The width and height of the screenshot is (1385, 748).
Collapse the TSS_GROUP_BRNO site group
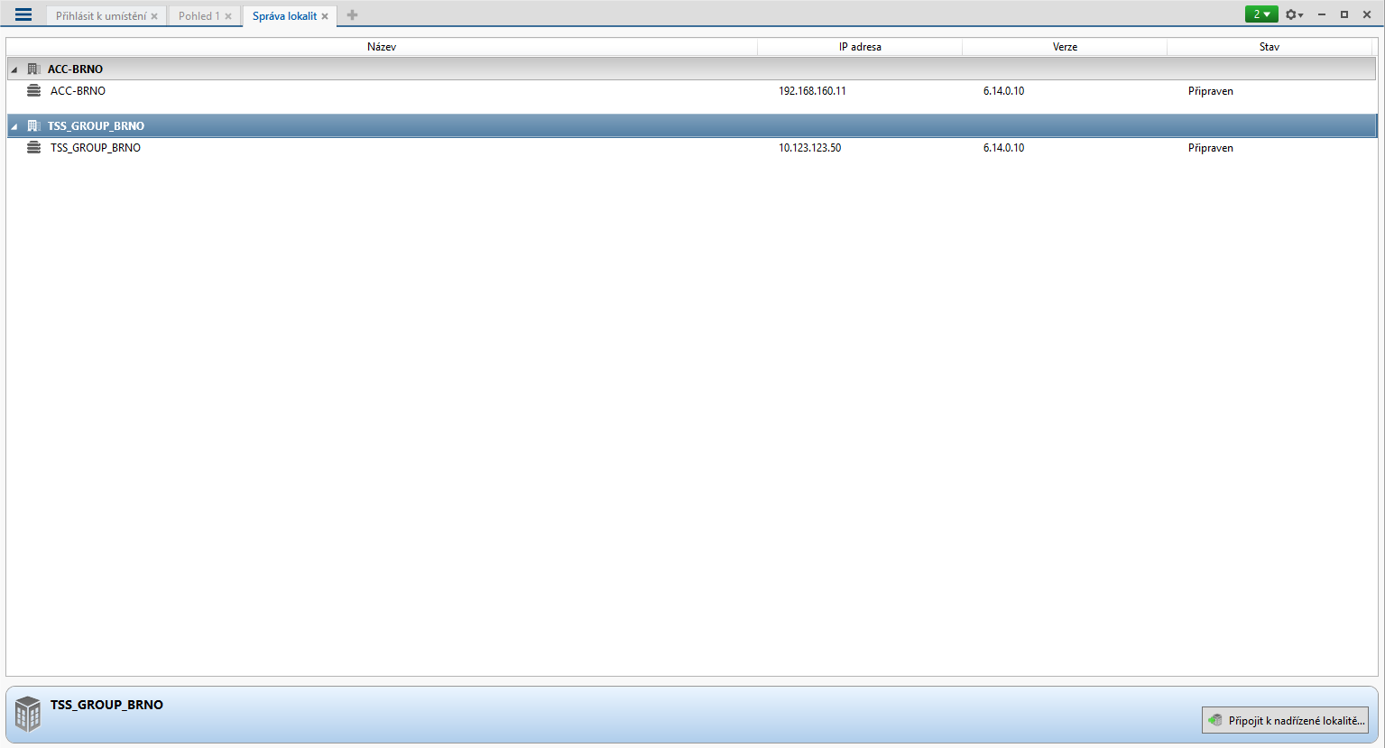(x=14, y=126)
